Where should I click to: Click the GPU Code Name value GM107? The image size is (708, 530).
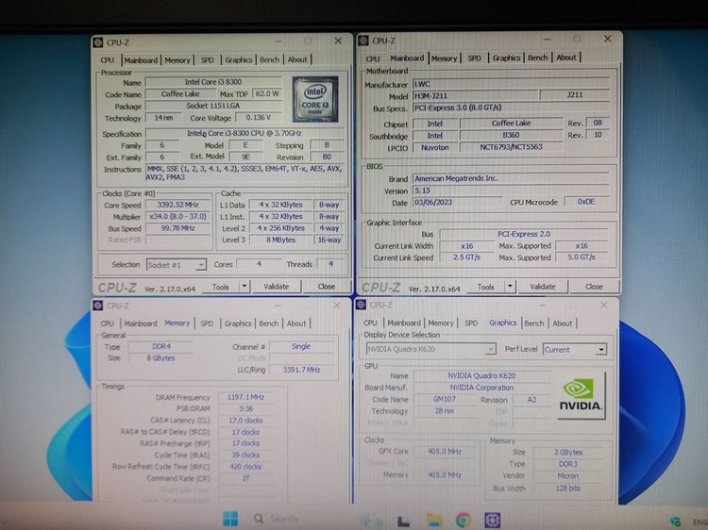[x=445, y=399]
